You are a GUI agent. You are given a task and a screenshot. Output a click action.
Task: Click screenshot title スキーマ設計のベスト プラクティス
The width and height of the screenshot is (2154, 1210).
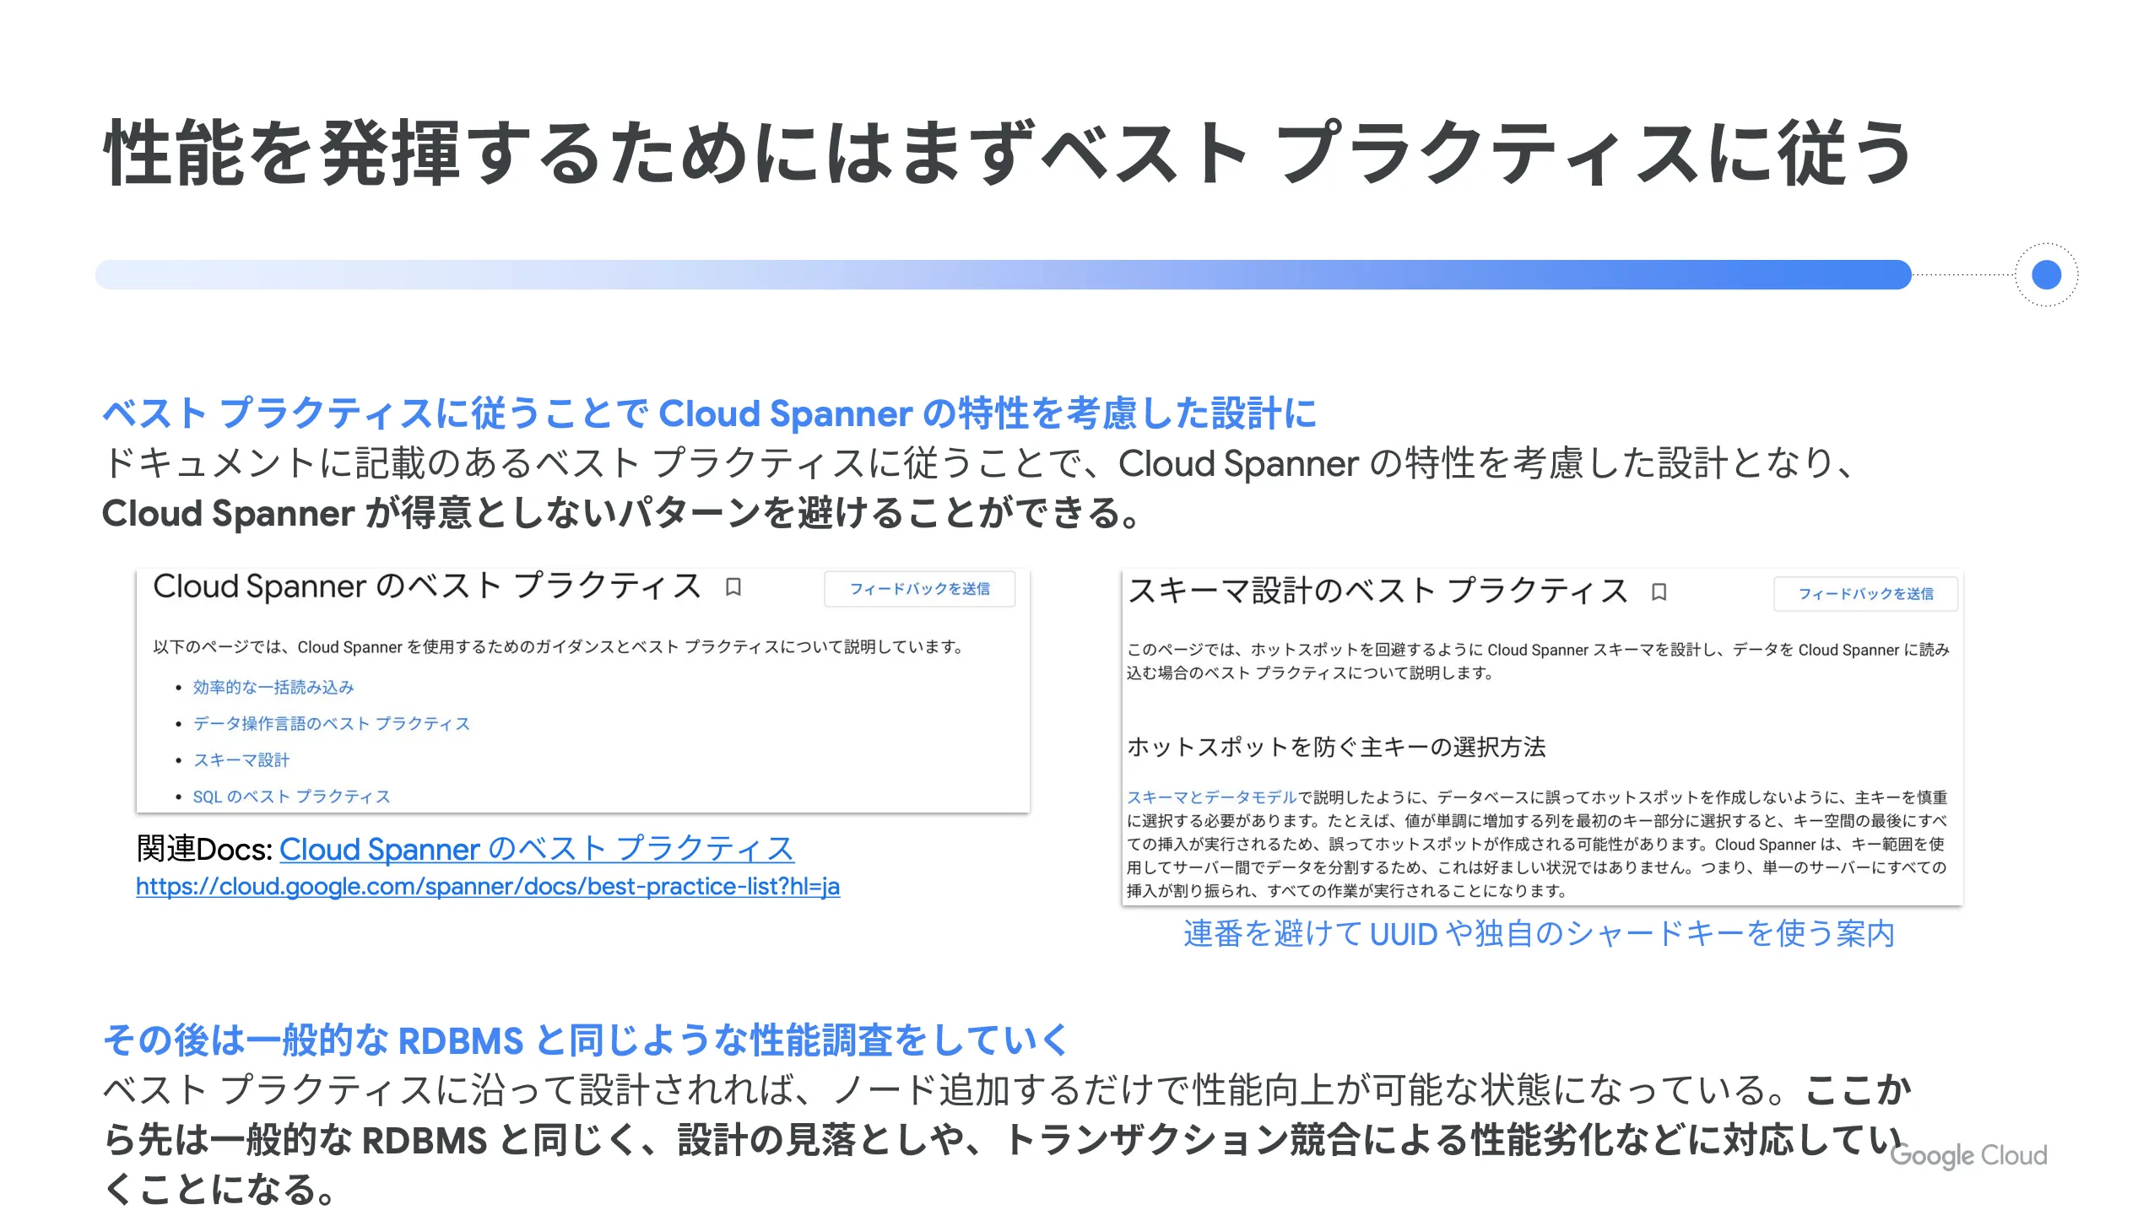1377,591
